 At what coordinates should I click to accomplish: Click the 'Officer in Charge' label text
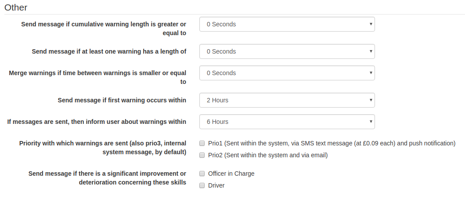(x=231, y=174)
